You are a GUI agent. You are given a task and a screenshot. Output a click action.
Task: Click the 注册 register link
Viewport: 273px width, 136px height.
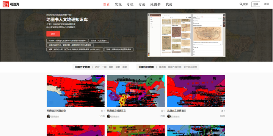[267, 4]
